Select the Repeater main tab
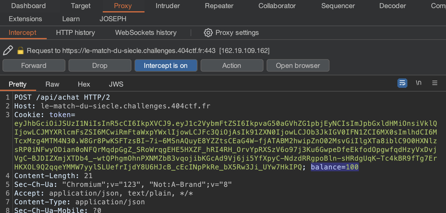 219,6
